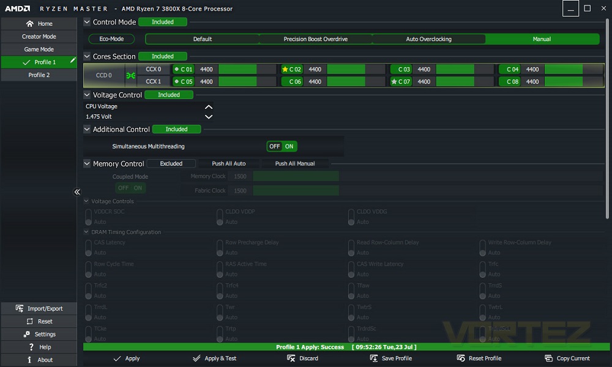Click the Reset icon in the sidebar
Screen dimensions: 612x367
coord(29,321)
